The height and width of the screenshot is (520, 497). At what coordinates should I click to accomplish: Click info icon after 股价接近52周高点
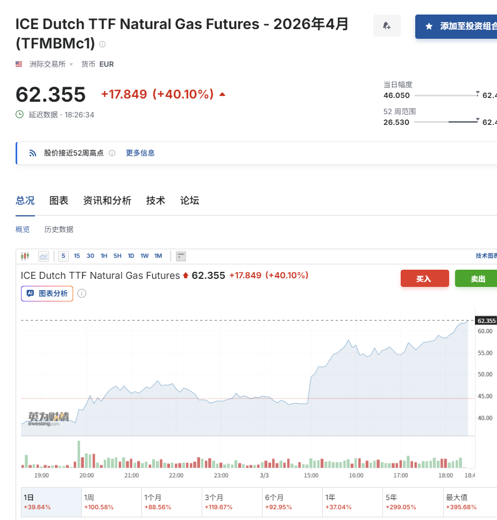112,153
